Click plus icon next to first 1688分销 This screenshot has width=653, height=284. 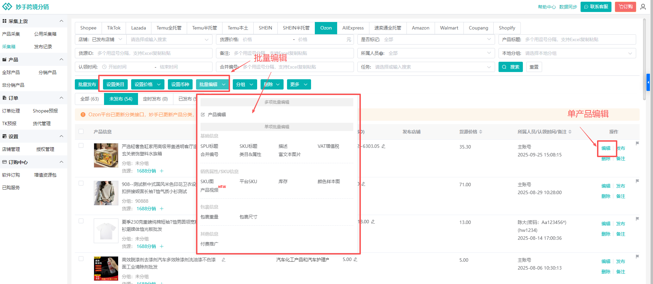[x=162, y=171]
